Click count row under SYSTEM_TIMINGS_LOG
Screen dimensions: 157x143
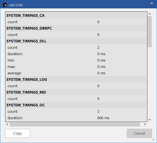click(x=76, y=86)
